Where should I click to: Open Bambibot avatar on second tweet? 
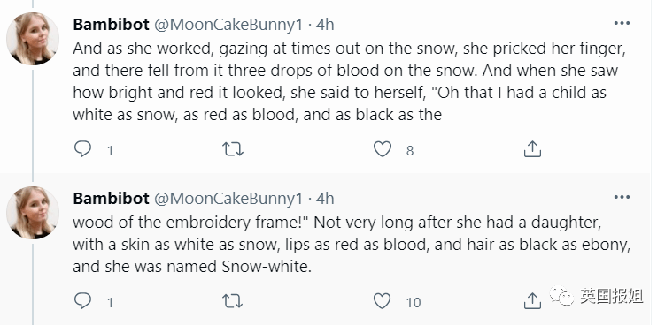coord(33,213)
